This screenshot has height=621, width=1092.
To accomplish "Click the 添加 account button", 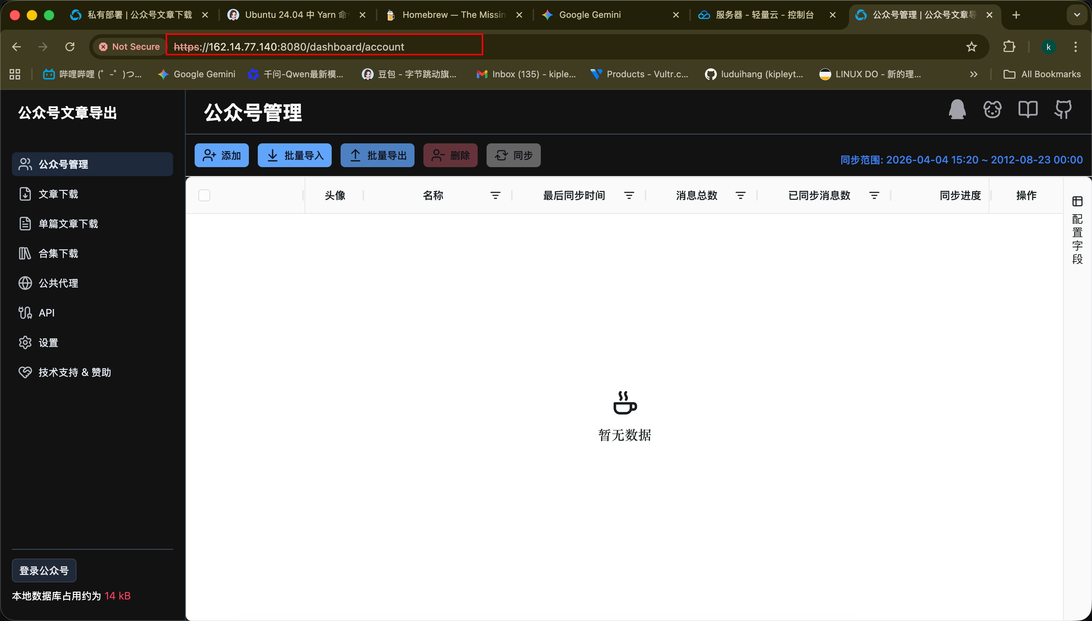I will (222, 155).
